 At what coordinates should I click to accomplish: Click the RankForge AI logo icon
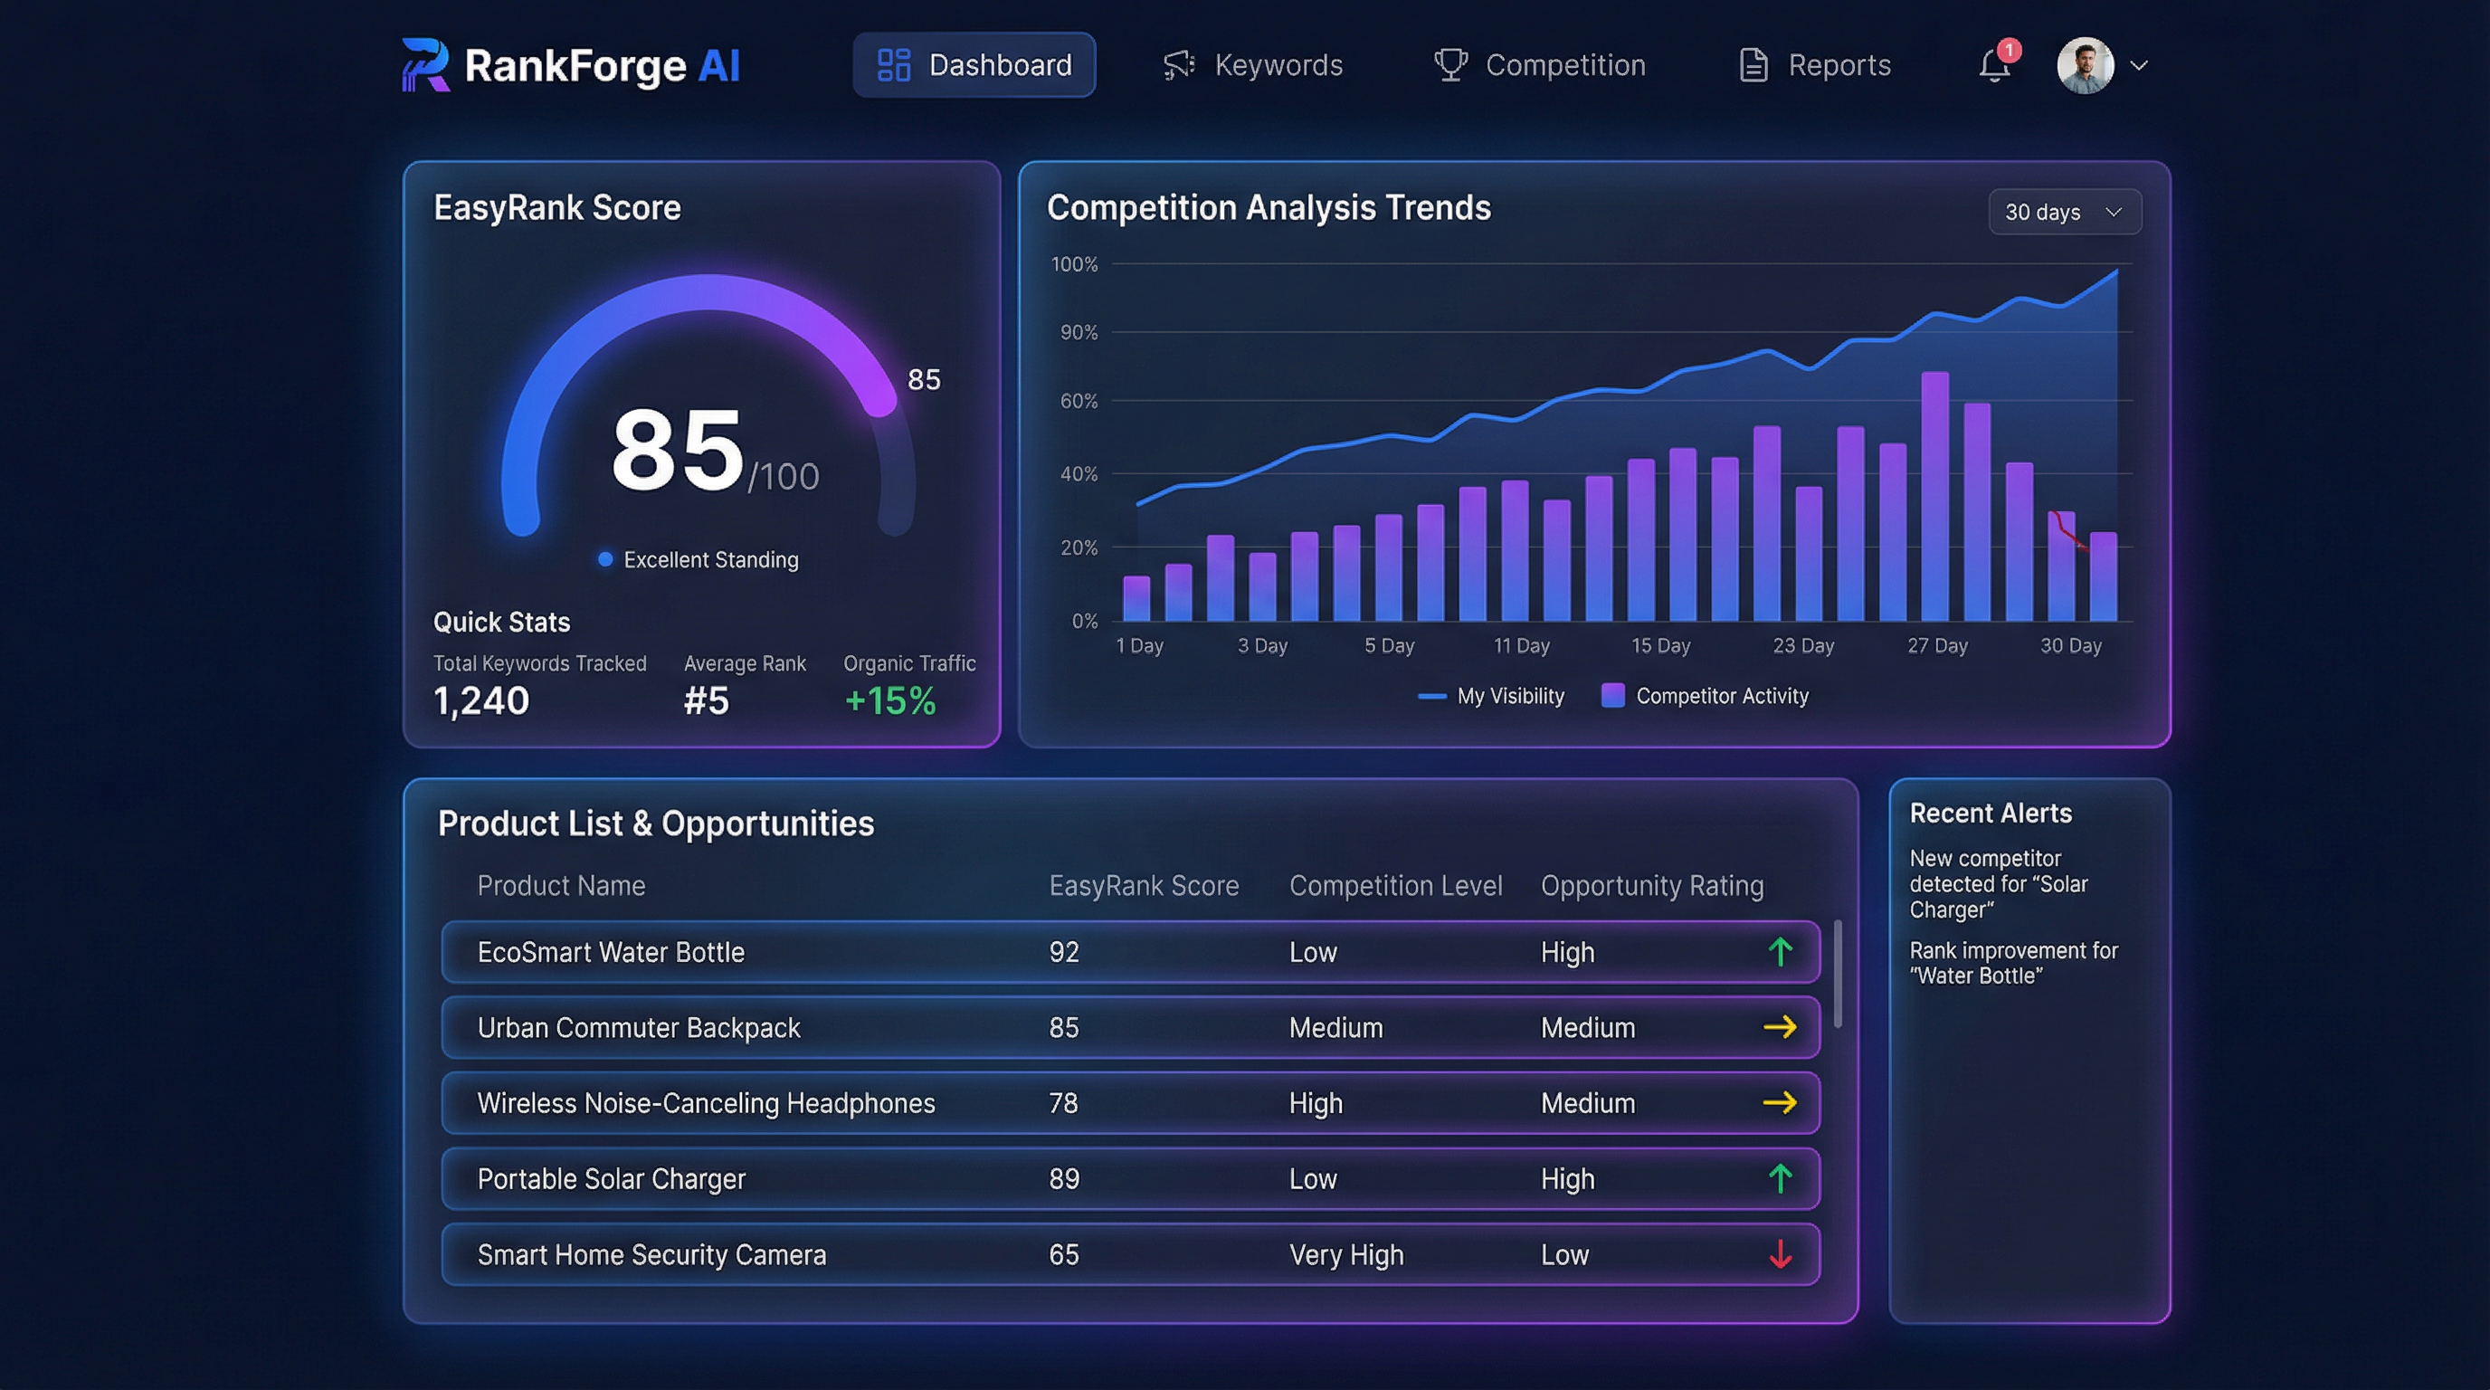pos(426,65)
